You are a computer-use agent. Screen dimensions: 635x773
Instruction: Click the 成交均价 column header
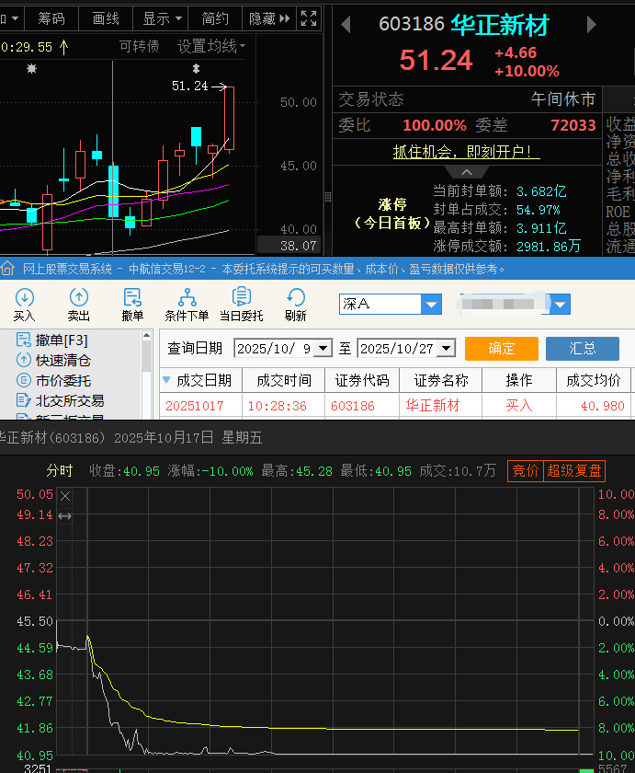pos(593,380)
